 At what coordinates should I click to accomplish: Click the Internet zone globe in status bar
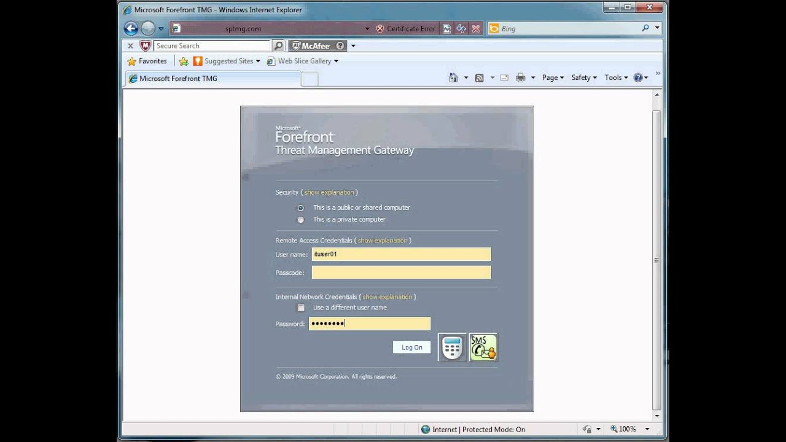tap(425, 429)
